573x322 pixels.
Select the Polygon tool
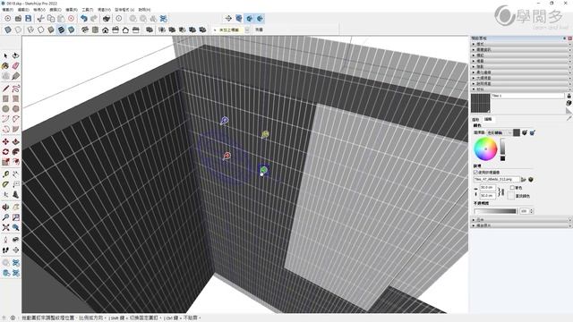coord(15,109)
